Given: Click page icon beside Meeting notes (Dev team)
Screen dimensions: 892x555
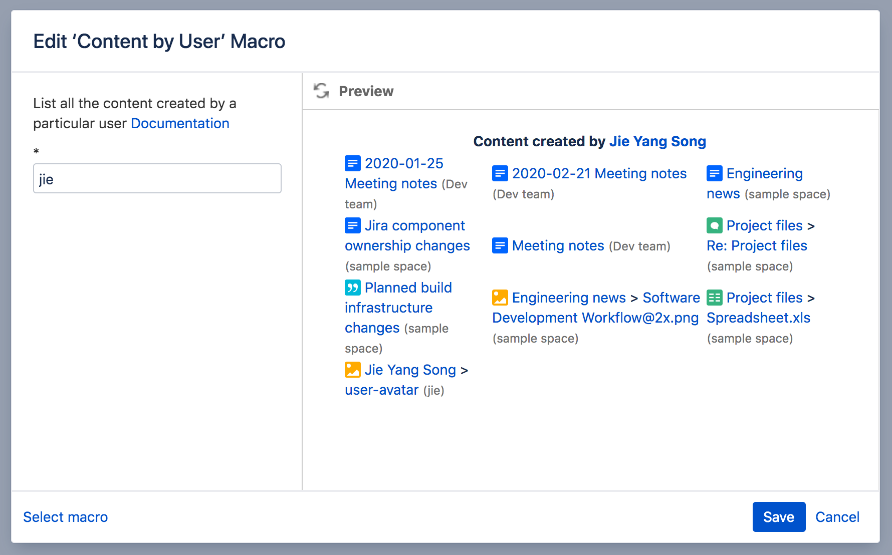Looking at the screenshot, I should tap(500, 245).
